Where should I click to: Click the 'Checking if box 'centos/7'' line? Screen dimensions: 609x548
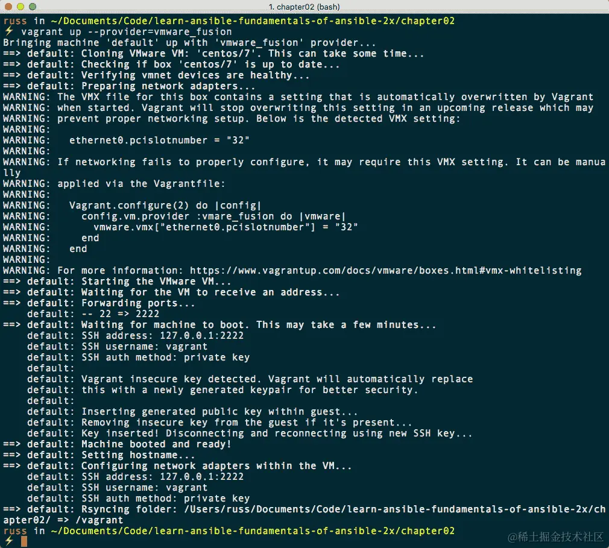click(x=171, y=65)
